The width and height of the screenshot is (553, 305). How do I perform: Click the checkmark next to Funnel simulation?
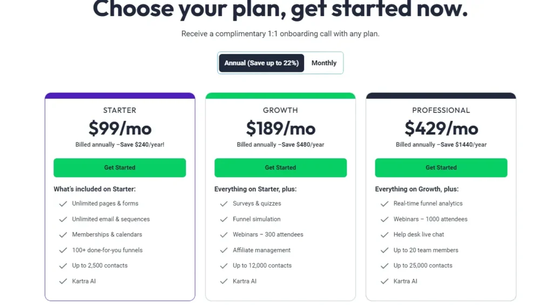tap(224, 219)
